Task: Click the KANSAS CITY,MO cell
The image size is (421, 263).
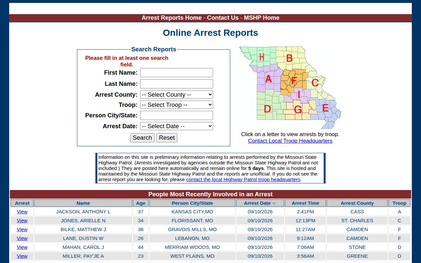Action: coord(192,212)
